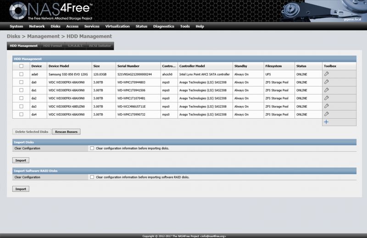
Task: Click serial number WD-WMC1T0941506
Action: [x=131, y=90]
